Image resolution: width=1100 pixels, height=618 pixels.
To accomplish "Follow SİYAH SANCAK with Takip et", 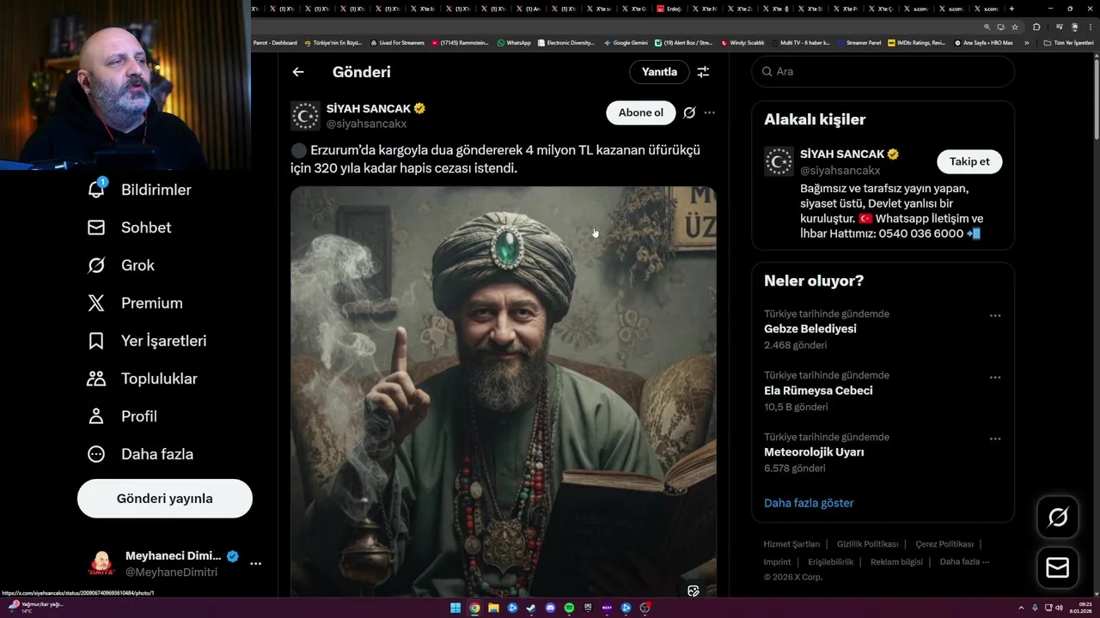I will pyautogui.click(x=969, y=161).
